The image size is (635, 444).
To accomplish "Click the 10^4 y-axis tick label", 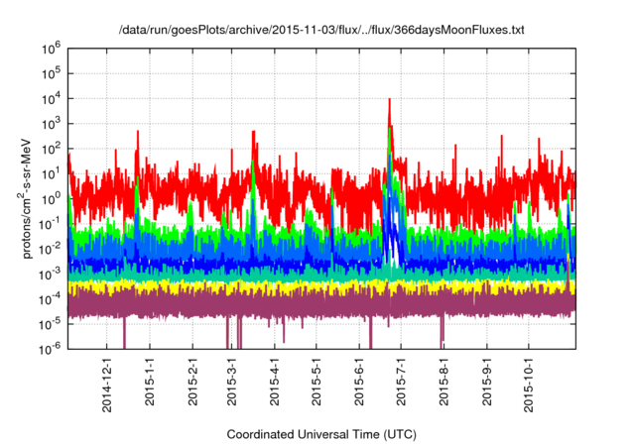I will [x=51, y=98].
